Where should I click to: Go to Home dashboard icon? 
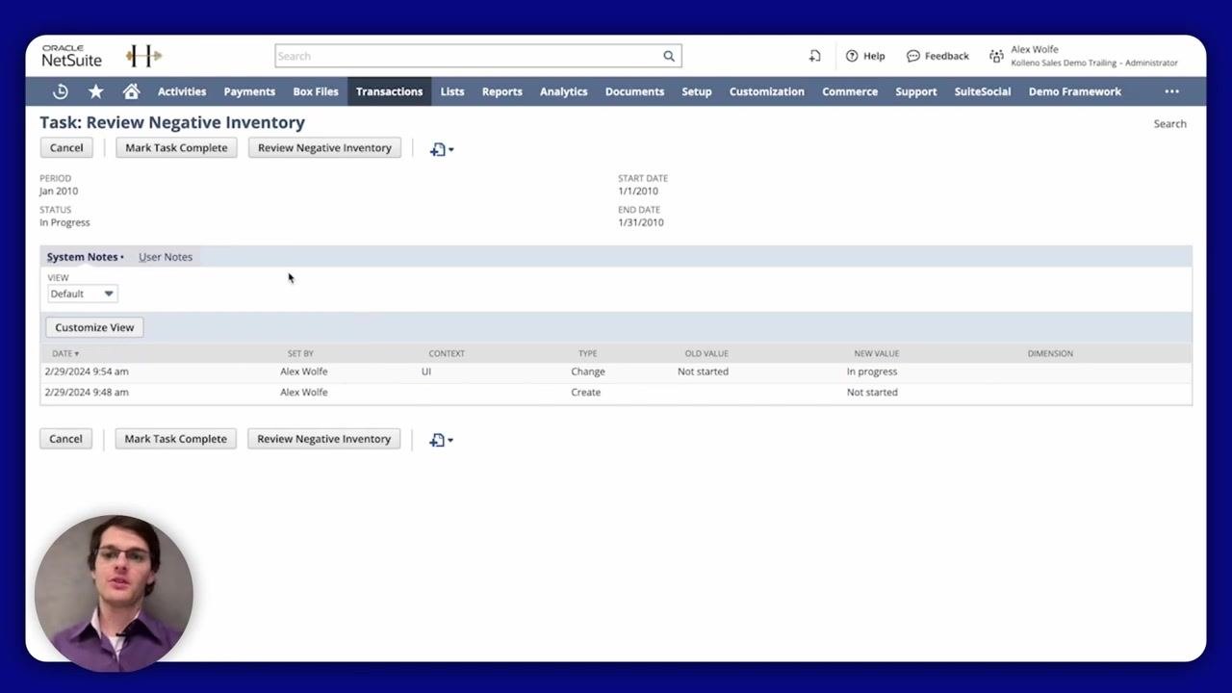click(x=132, y=91)
